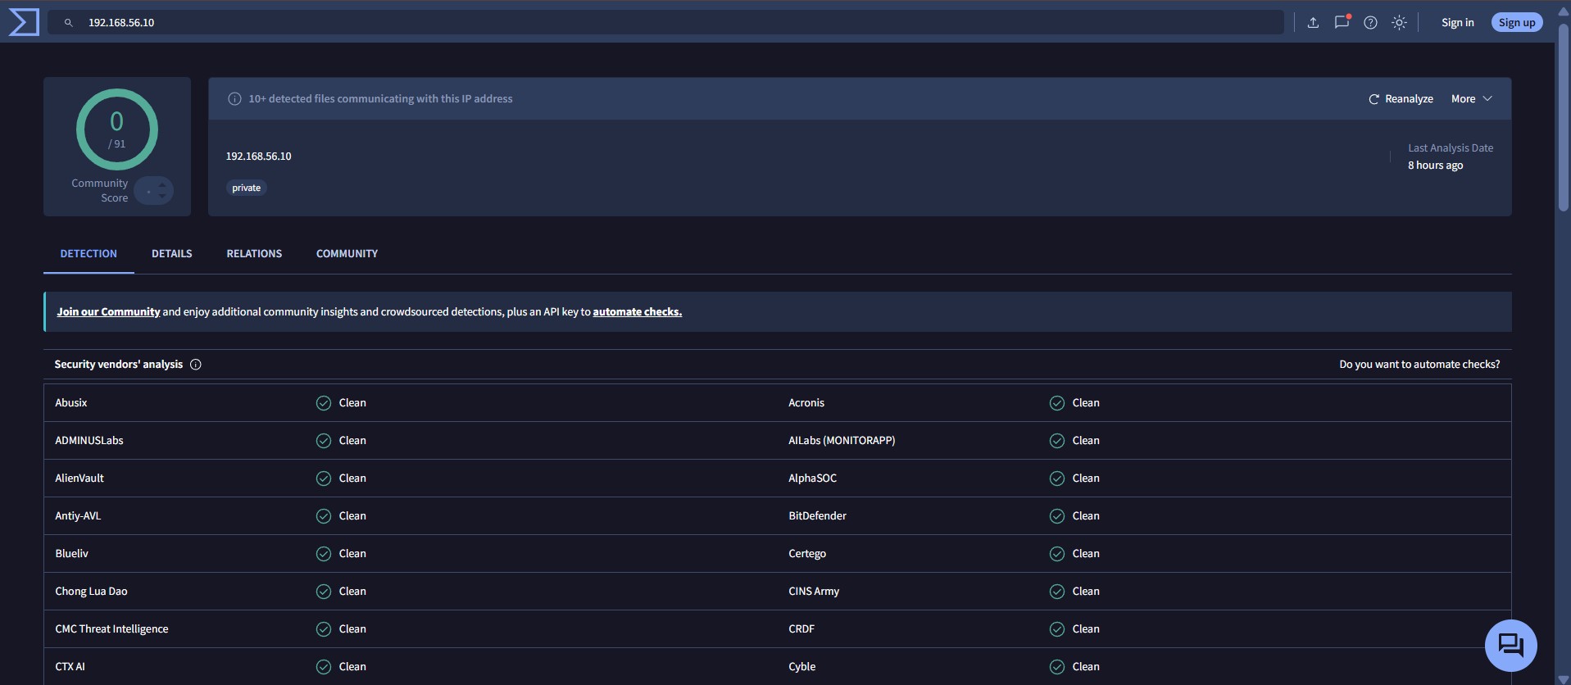This screenshot has width=1571, height=685.
Task: Open the notifications flag icon
Action: (x=1342, y=22)
